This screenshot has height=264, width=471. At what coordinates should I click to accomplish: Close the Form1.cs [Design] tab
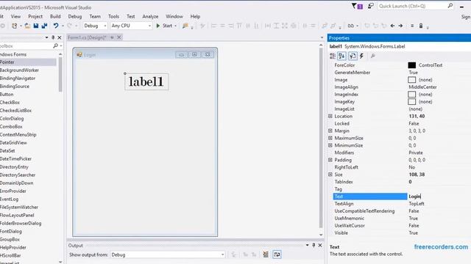point(119,37)
